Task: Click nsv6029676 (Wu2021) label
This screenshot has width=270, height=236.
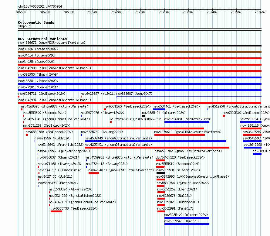Action: (x=174, y=196)
